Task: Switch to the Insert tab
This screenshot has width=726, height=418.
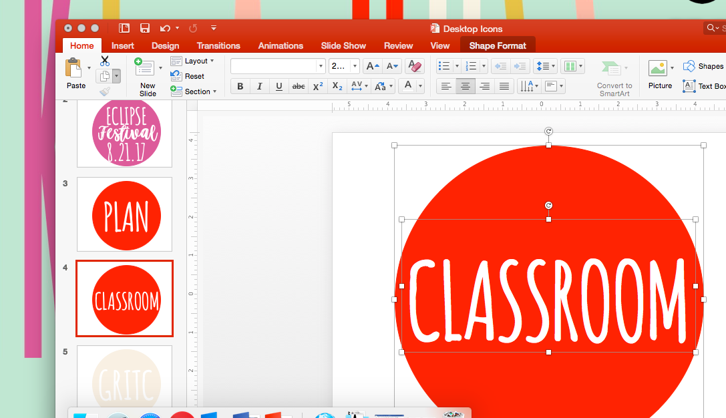Action: pyautogui.click(x=123, y=46)
